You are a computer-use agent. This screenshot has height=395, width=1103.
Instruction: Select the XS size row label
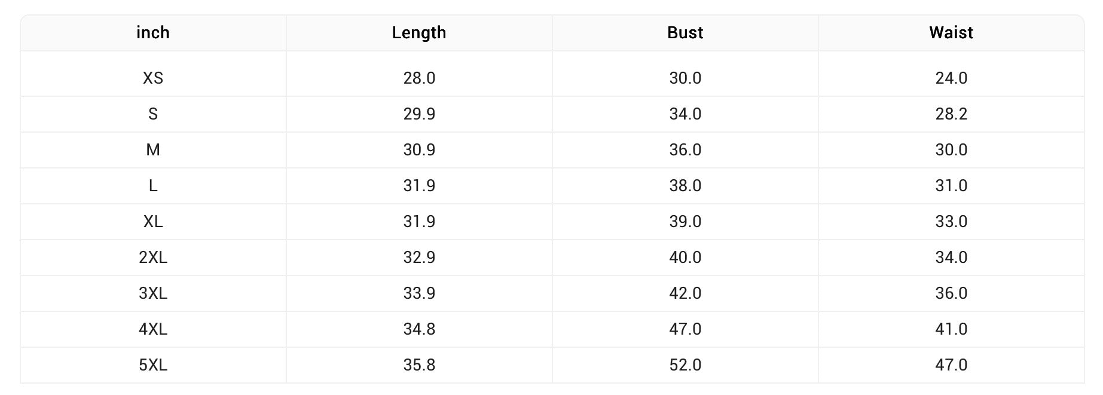click(x=153, y=78)
